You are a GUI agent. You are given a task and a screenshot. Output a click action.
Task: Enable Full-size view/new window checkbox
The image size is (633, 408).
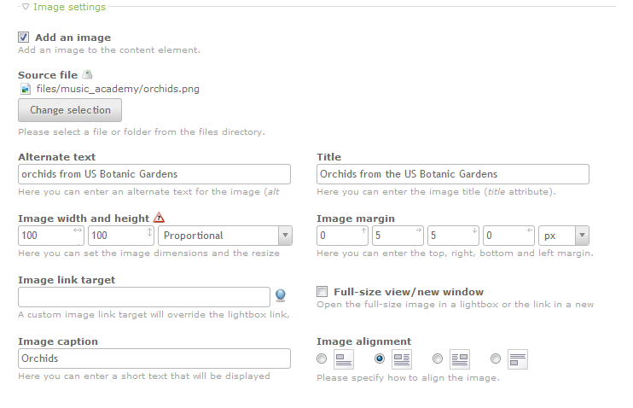coord(322,291)
